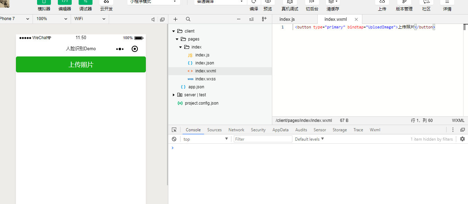Click the green 上传照片 button in the simulator
This screenshot has width=468, height=204.
point(81,64)
